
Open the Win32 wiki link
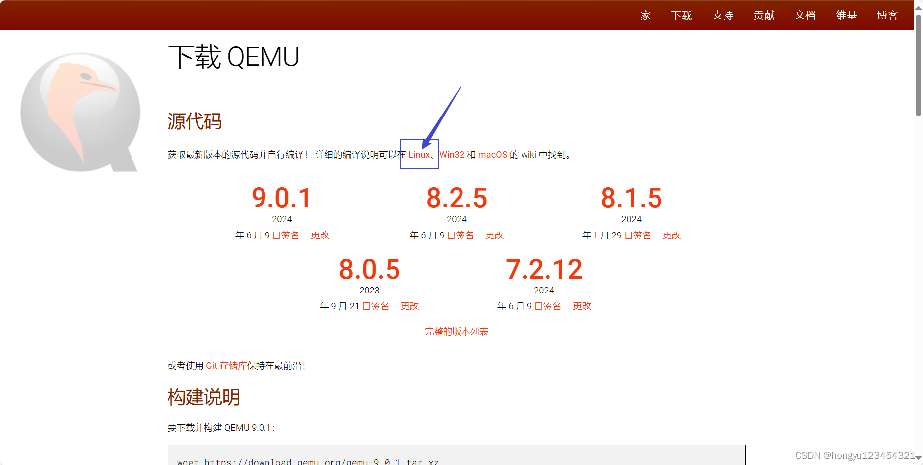tap(452, 155)
